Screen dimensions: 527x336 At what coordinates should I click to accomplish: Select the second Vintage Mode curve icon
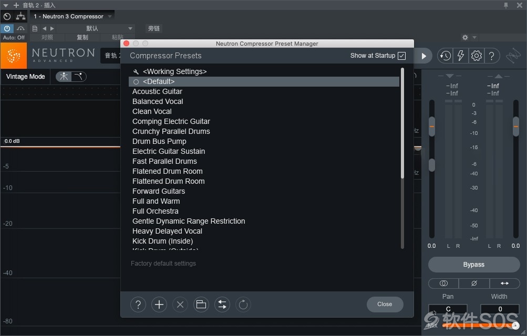pos(79,77)
